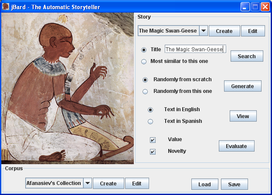272x195 pixels.
Task: Click the jBard title bar app icon
Action: click(x=6, y=7)
